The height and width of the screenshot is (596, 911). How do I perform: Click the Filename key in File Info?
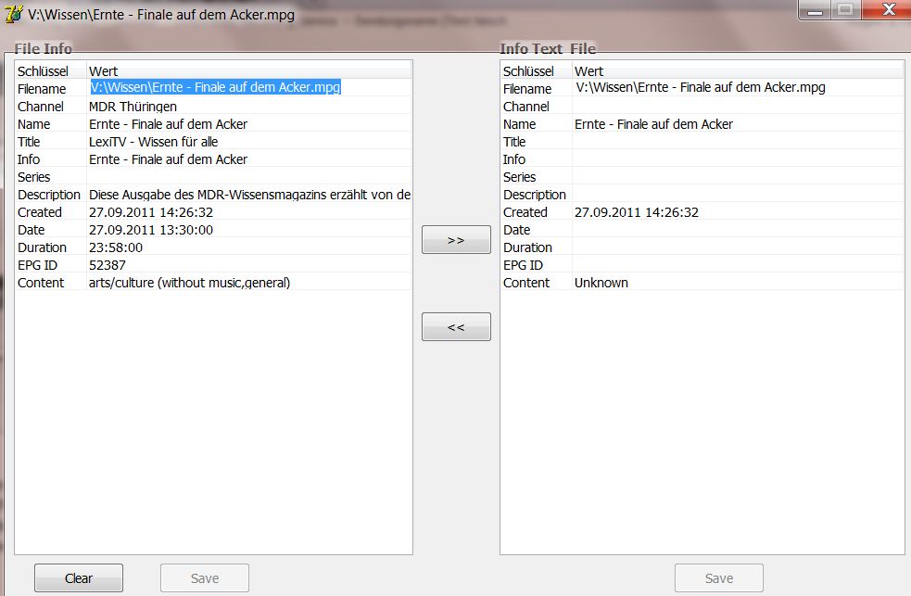click(42, 89)
